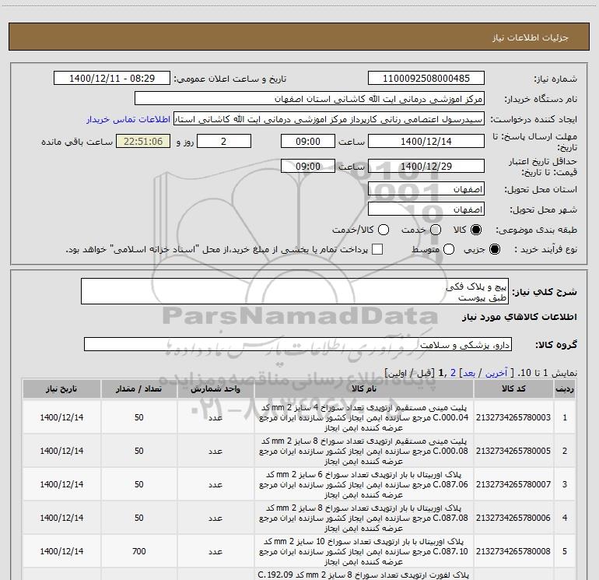
Task: Click the استان محل تحویل field اصفهان
Action: click(x=426, y=188)
